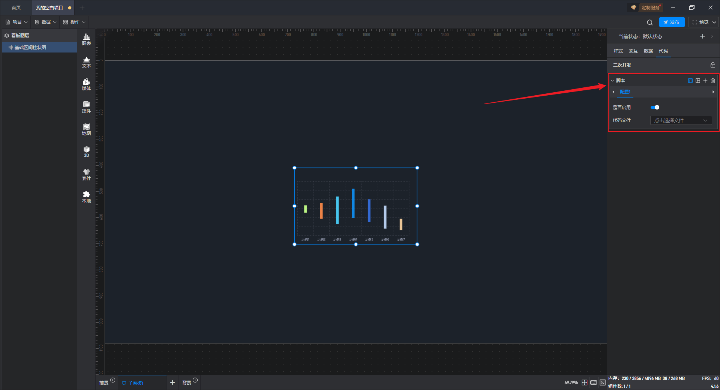This screenshot has width=720, height=390.
Task: Click the search magnifier icon in toolbar
Action: click(x=650, y=22)
